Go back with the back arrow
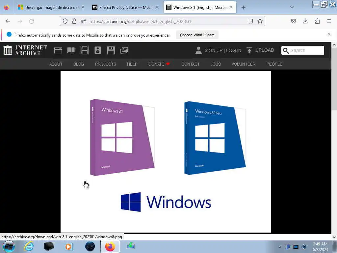This screenshot has width=337, height=253. coord(8,21)
